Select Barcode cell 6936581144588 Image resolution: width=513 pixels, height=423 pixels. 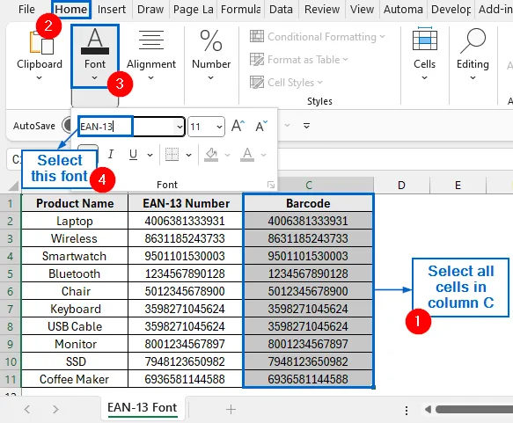pyautogui.click(x=308, y=379)
